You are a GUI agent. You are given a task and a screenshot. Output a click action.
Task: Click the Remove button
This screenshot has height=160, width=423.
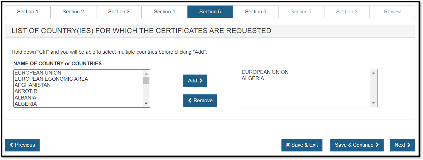pos(200,101)
